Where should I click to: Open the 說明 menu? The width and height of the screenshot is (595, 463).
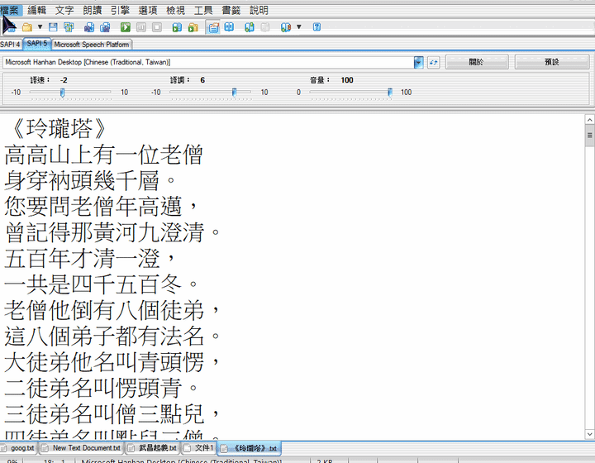[259, 10]
